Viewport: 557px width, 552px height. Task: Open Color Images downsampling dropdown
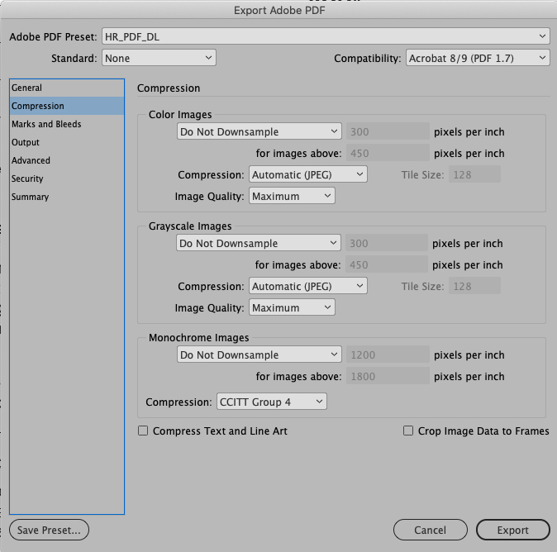[x=259, y=131]
